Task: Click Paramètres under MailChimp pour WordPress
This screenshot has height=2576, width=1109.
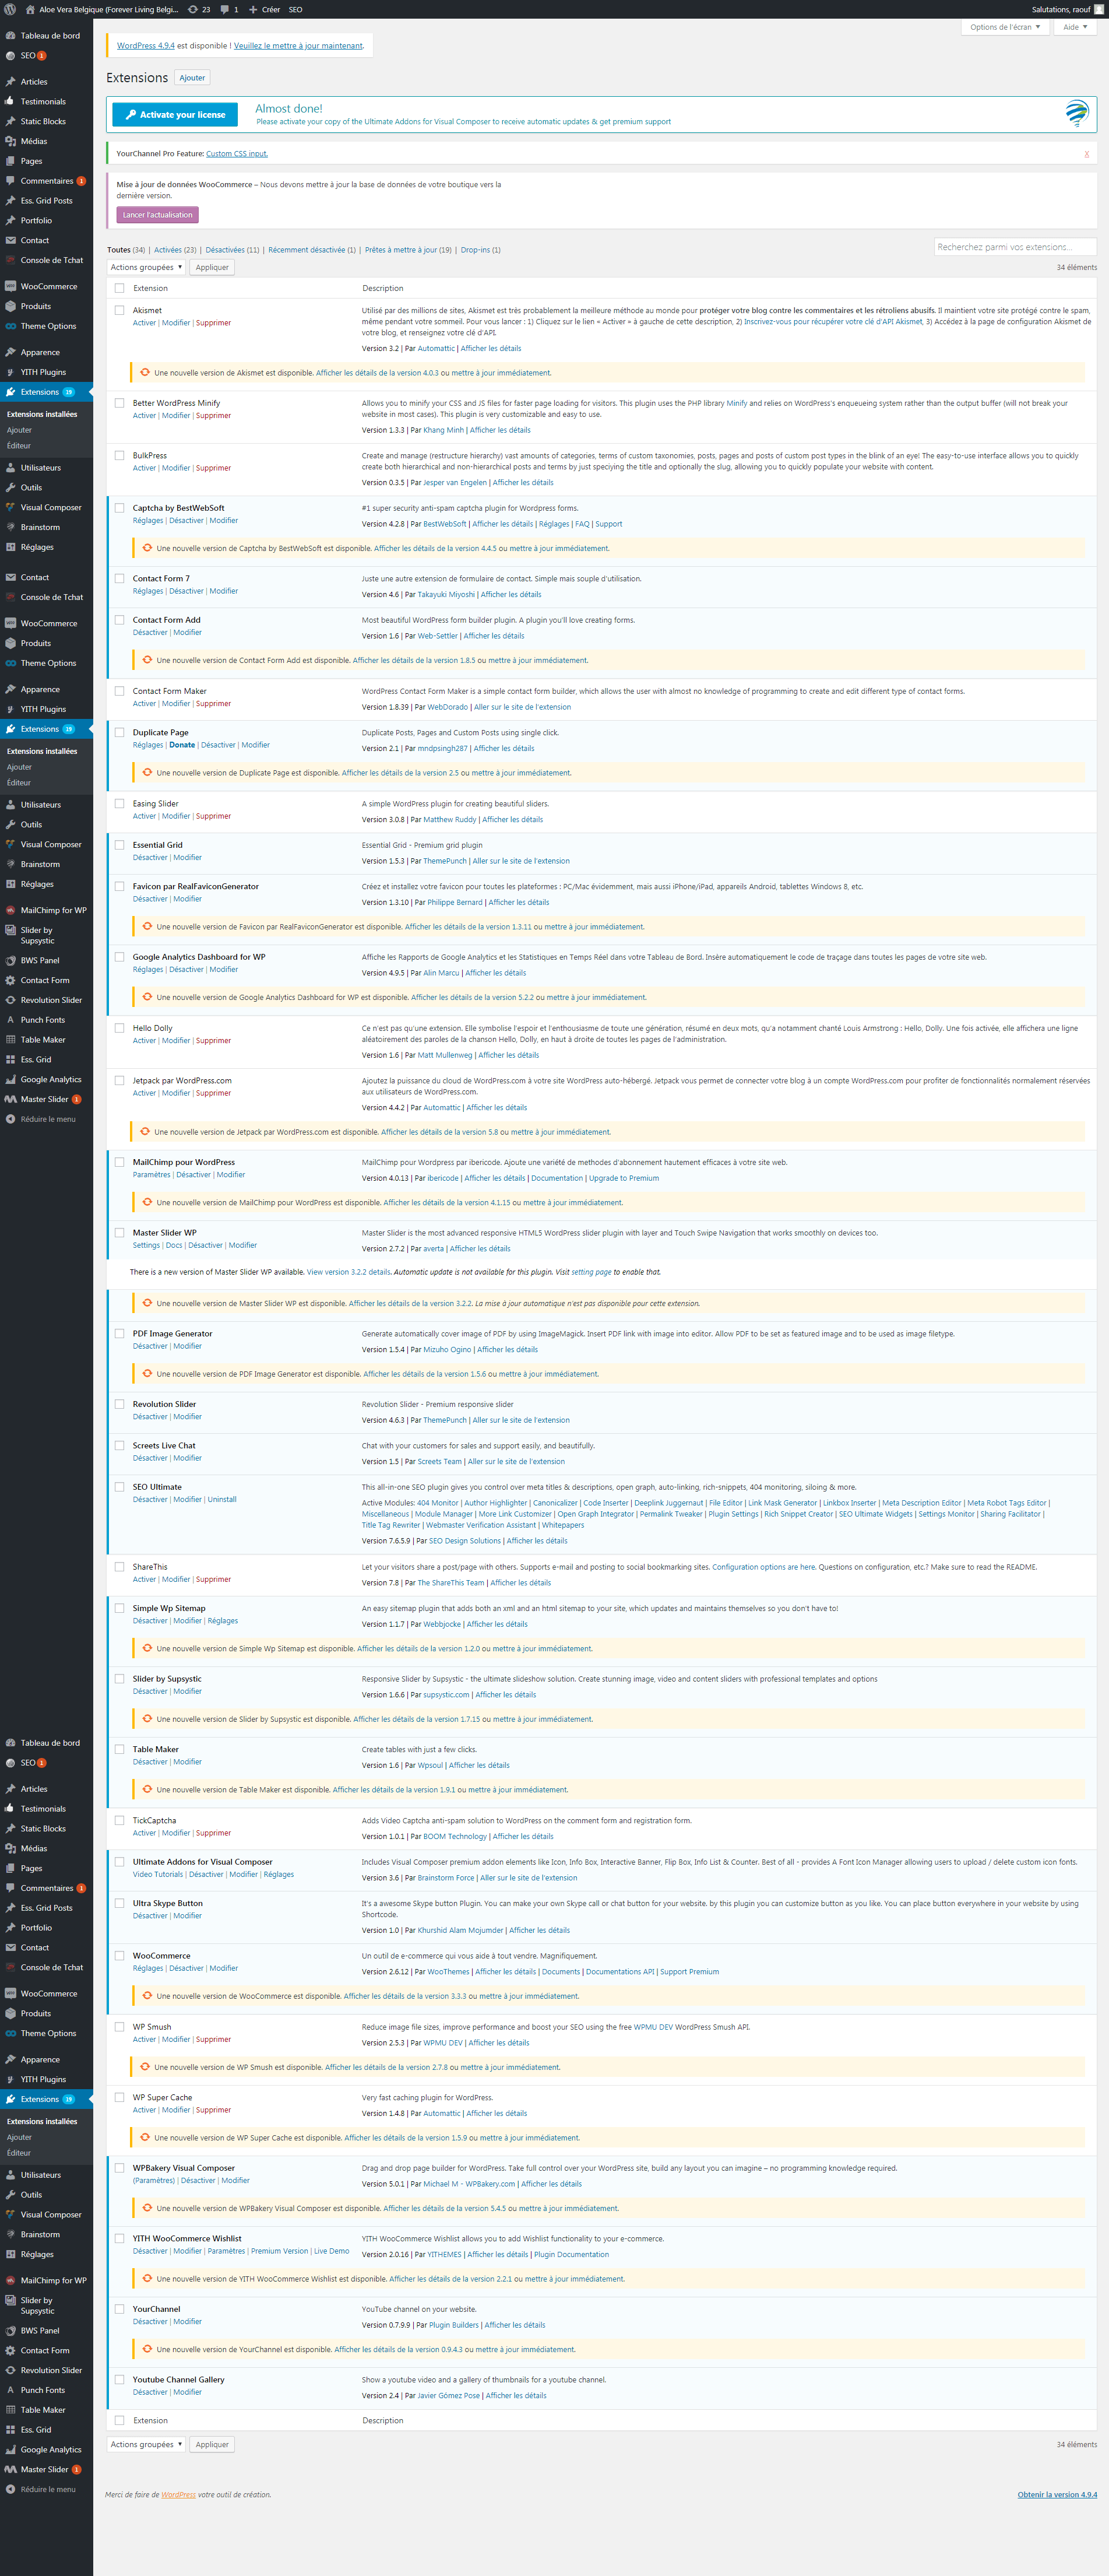Action: (152, 1175)
